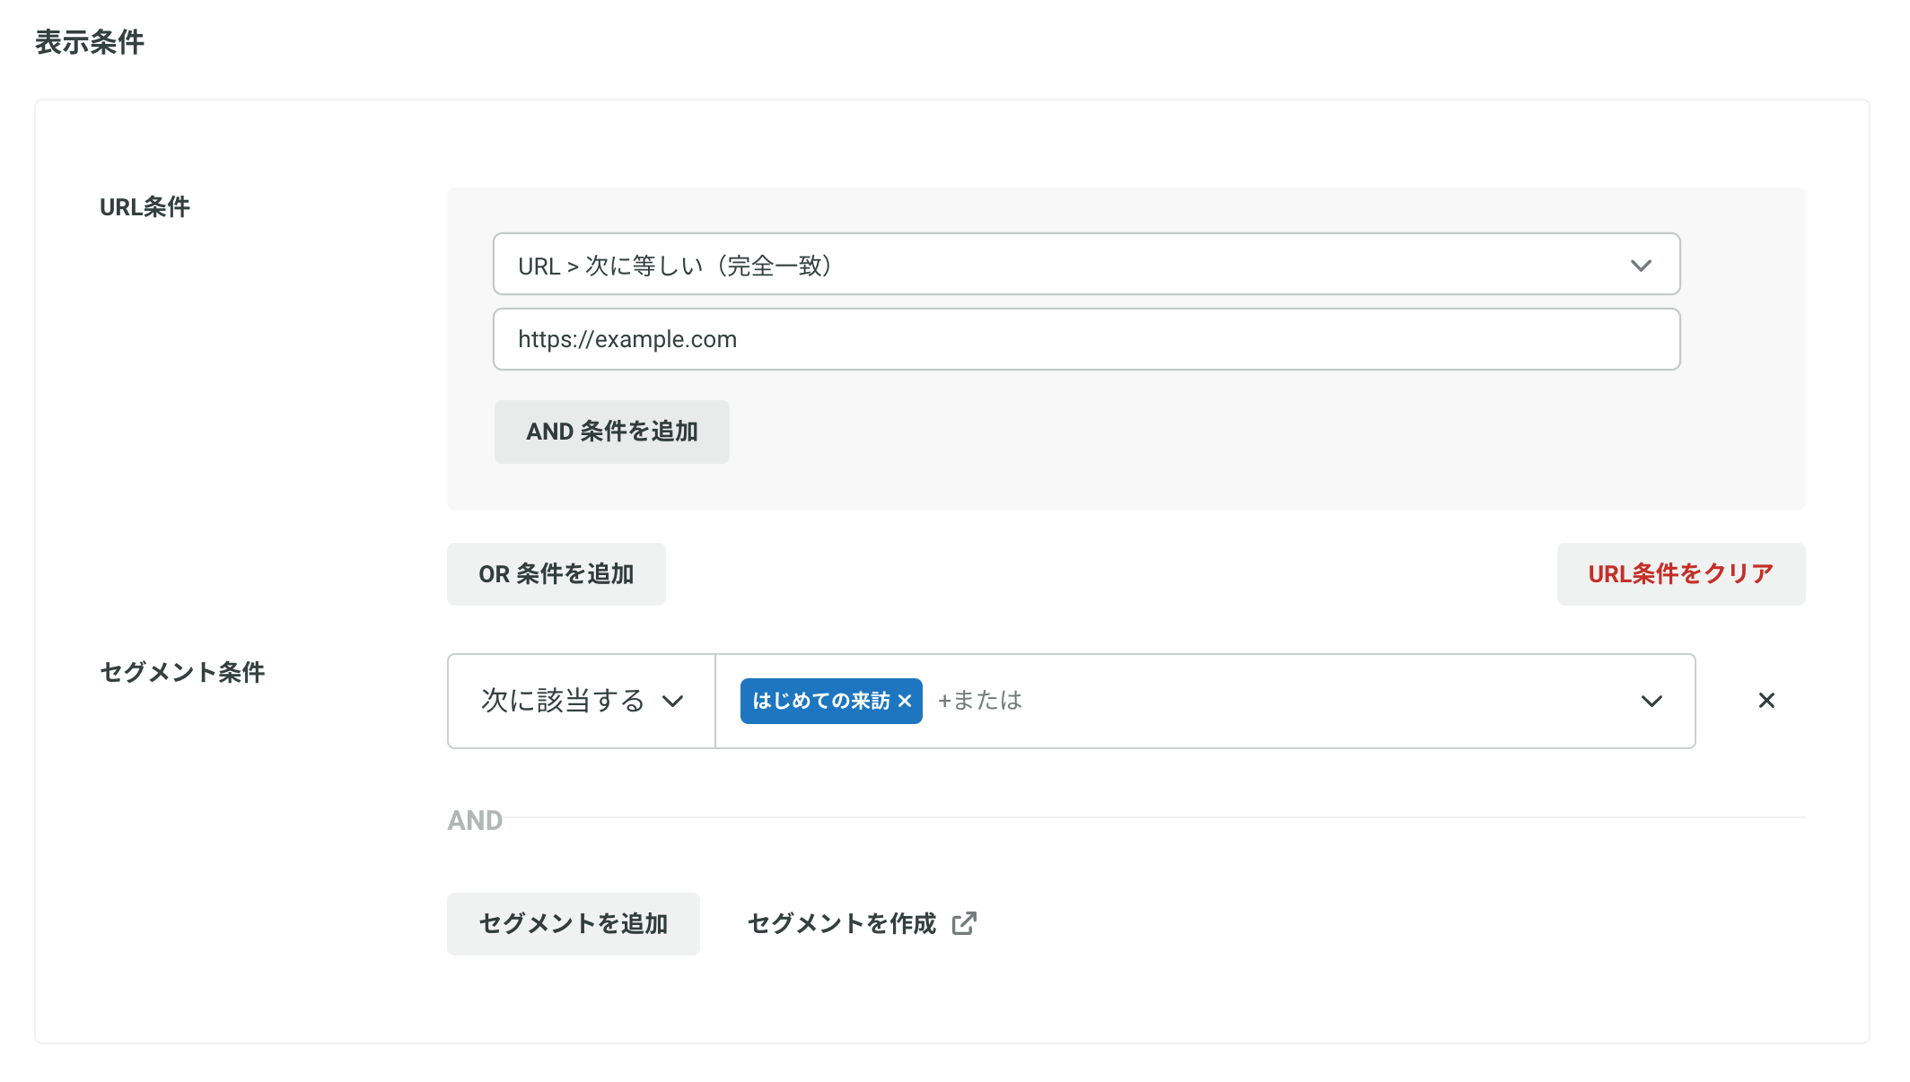Select the はじめての来訪 segment tag
This screenshot has width=1910, height=1082.
pos(820,701)
